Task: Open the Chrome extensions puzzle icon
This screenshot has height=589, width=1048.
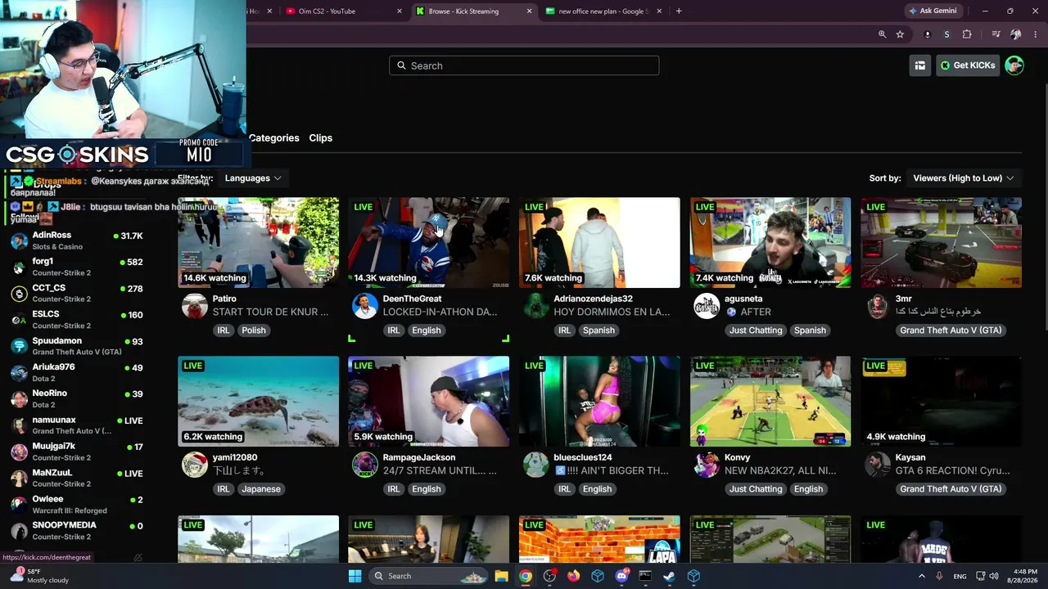Action: click(967, 34)
